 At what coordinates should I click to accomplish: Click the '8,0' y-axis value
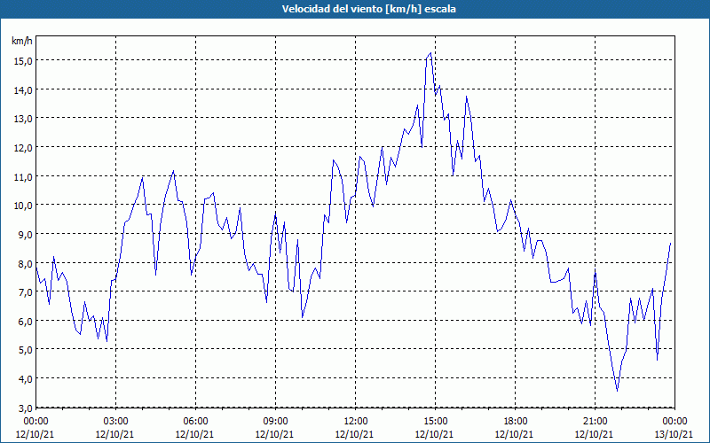tap(25, 263)
